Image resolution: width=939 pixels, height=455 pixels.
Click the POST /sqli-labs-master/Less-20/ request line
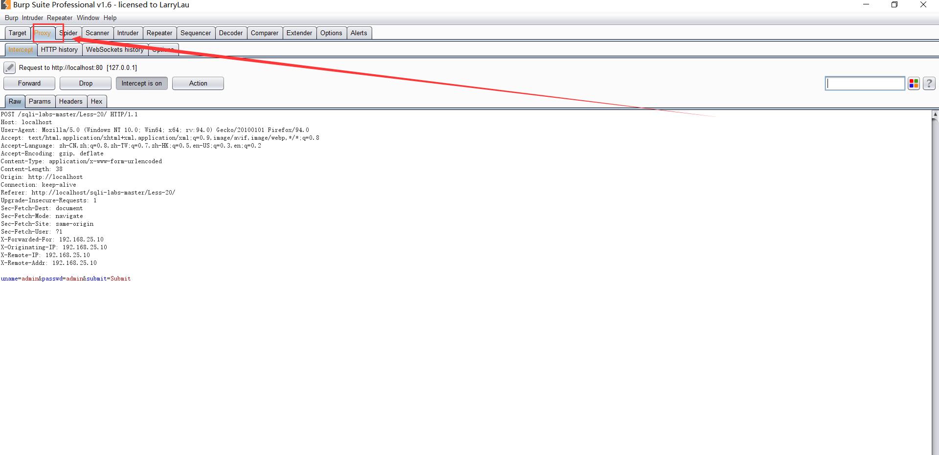pos(69,114)
